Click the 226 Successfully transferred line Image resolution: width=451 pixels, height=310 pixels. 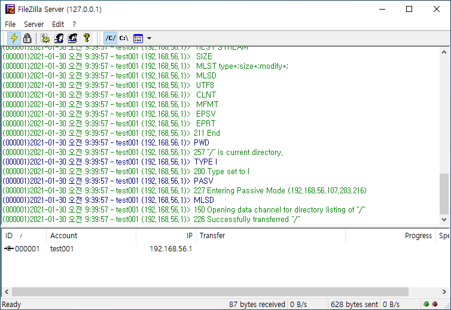[x=151, y=219]
